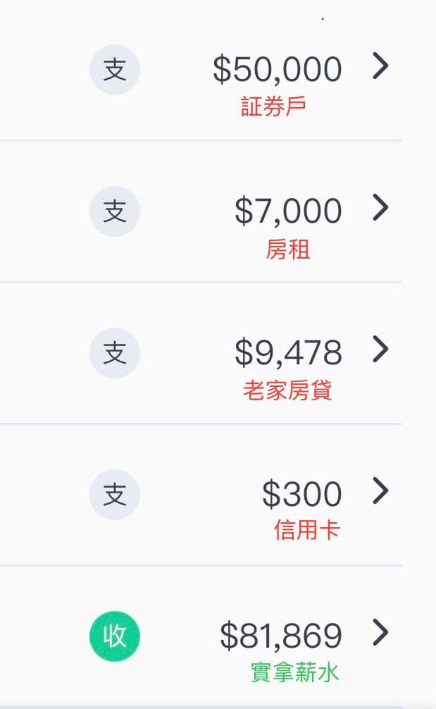The width and height of the screenshot is (436, 709).
Task: Click the 支 expense badge beside $9,478
Action: point(115,353)
